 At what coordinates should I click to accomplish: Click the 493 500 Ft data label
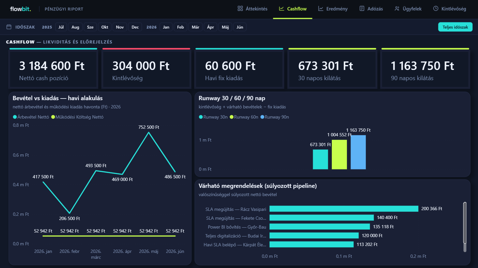tap(96, 166)
